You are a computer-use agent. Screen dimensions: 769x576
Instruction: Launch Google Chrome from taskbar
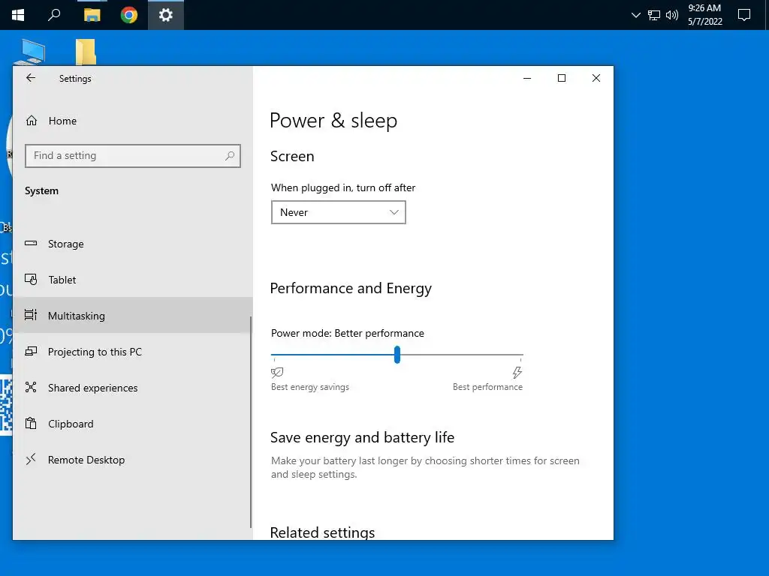pyautogui.click(x=129, y=15)
